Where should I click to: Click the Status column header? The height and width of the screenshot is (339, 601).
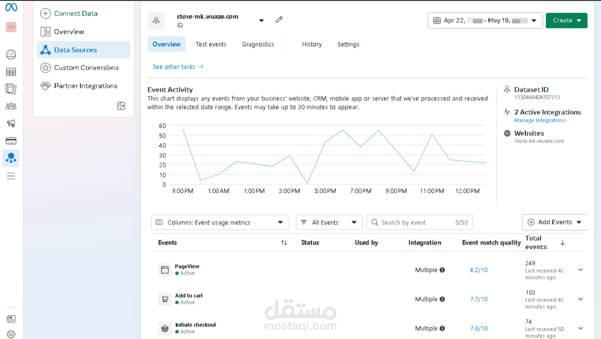(310, 242)
